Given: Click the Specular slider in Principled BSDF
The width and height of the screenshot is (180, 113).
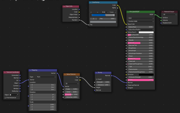Looking at the screenshot, I should point(141,43).
